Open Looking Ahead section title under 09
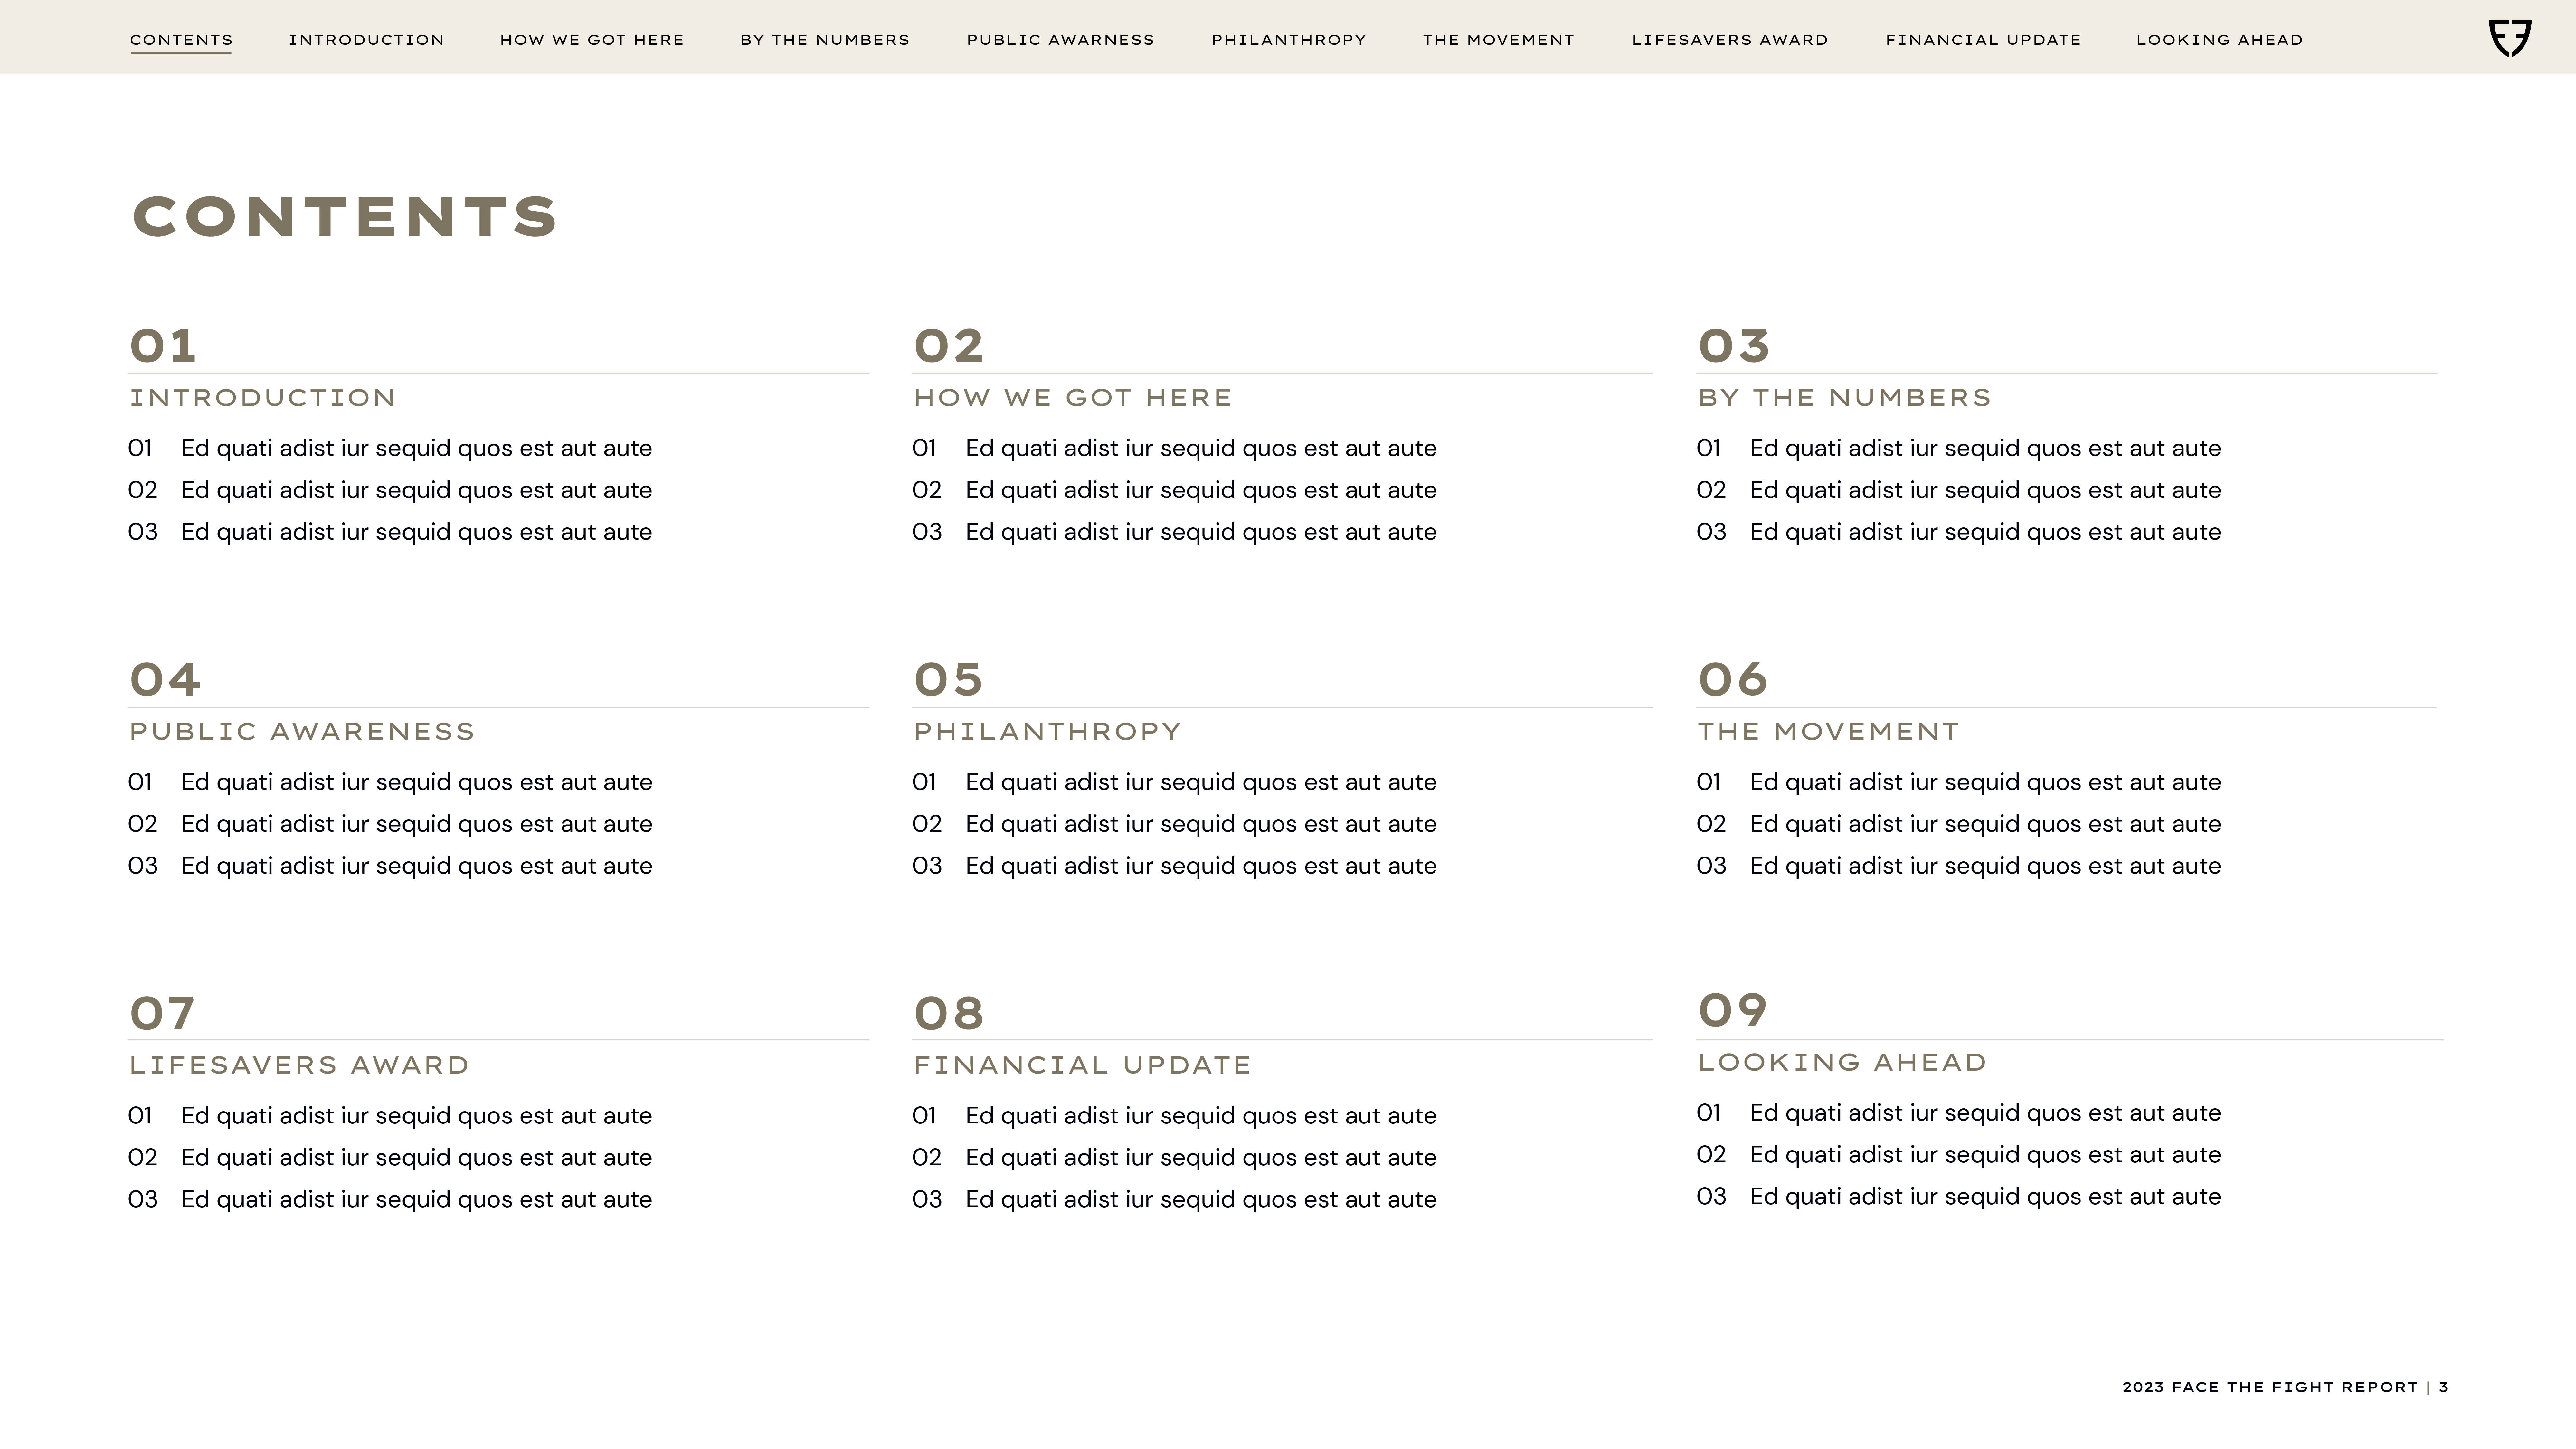Viewport: 2576px width, 1449px height. 1842,1062
